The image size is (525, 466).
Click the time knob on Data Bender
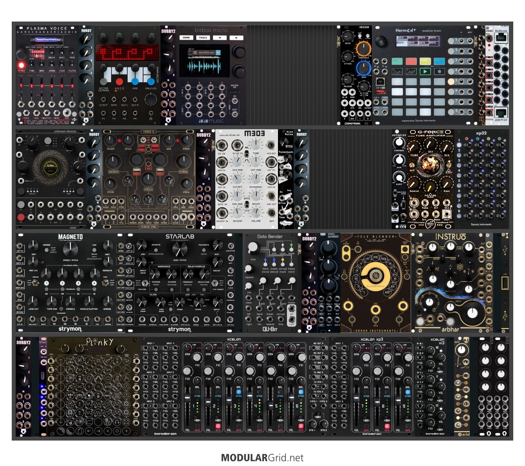click(253, 248)
